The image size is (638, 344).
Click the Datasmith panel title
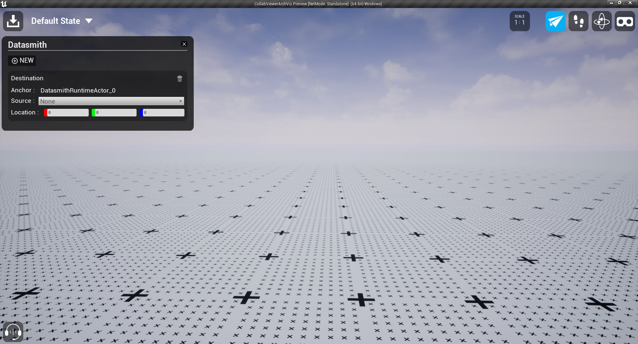point(27,45)
